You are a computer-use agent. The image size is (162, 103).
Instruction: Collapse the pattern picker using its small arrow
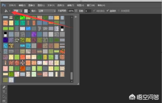click(x=29, y=11)
